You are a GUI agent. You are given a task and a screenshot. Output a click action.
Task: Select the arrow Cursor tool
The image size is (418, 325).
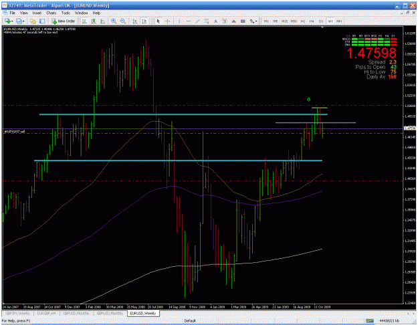coord(159,21)
